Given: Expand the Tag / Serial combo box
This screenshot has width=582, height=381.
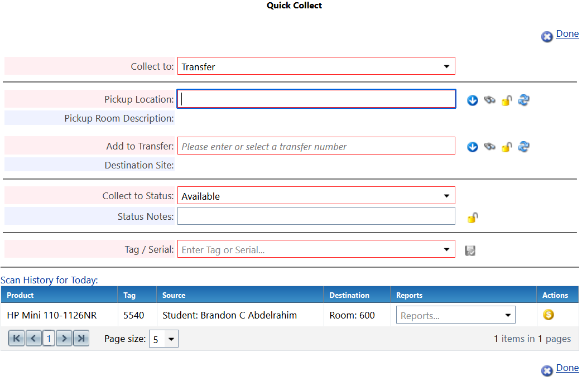Looking at the screenshot, I should pyautogui.click(x=446, y=249).
